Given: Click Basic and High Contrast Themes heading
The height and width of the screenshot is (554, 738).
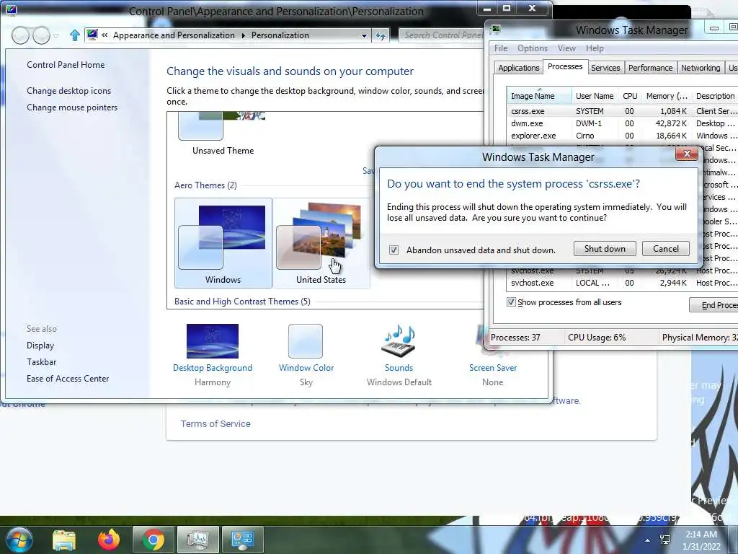Looking at the screenshot, I should tap(242, 302).
